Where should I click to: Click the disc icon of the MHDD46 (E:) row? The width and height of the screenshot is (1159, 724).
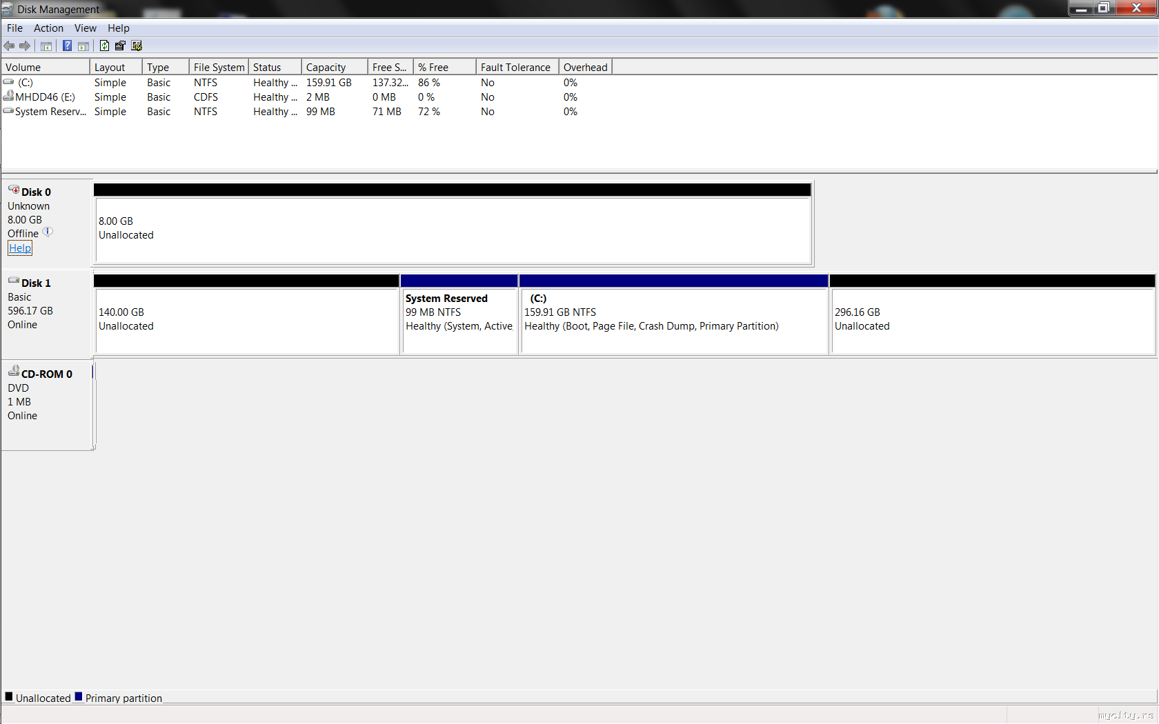(8, 96)
